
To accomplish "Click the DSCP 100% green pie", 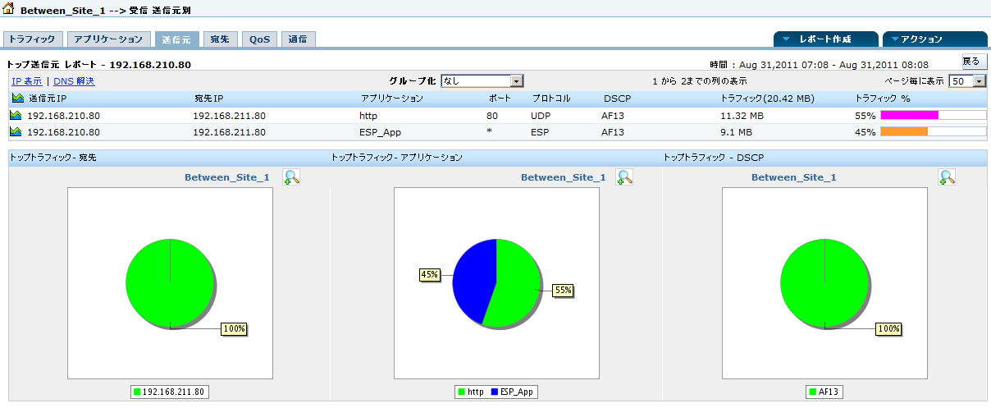I will 824,283.
